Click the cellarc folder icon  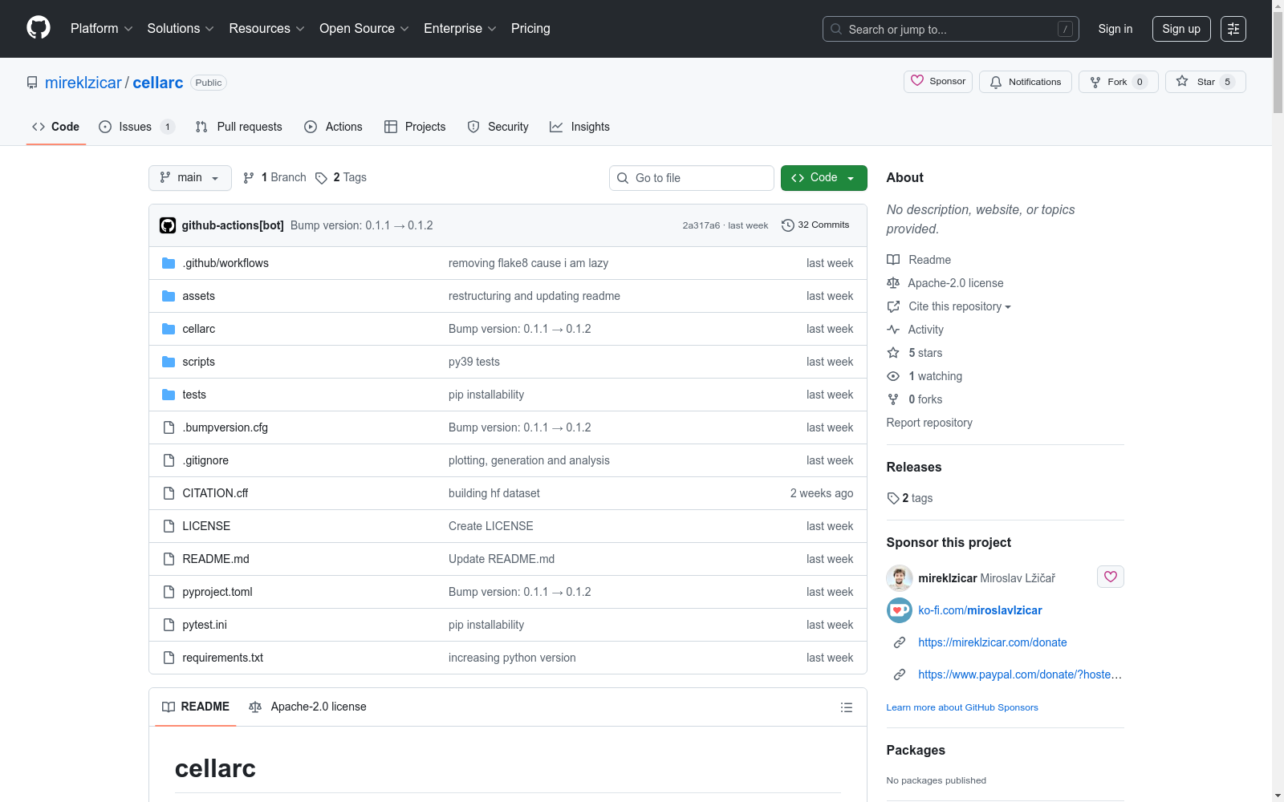tap(169, 329)
